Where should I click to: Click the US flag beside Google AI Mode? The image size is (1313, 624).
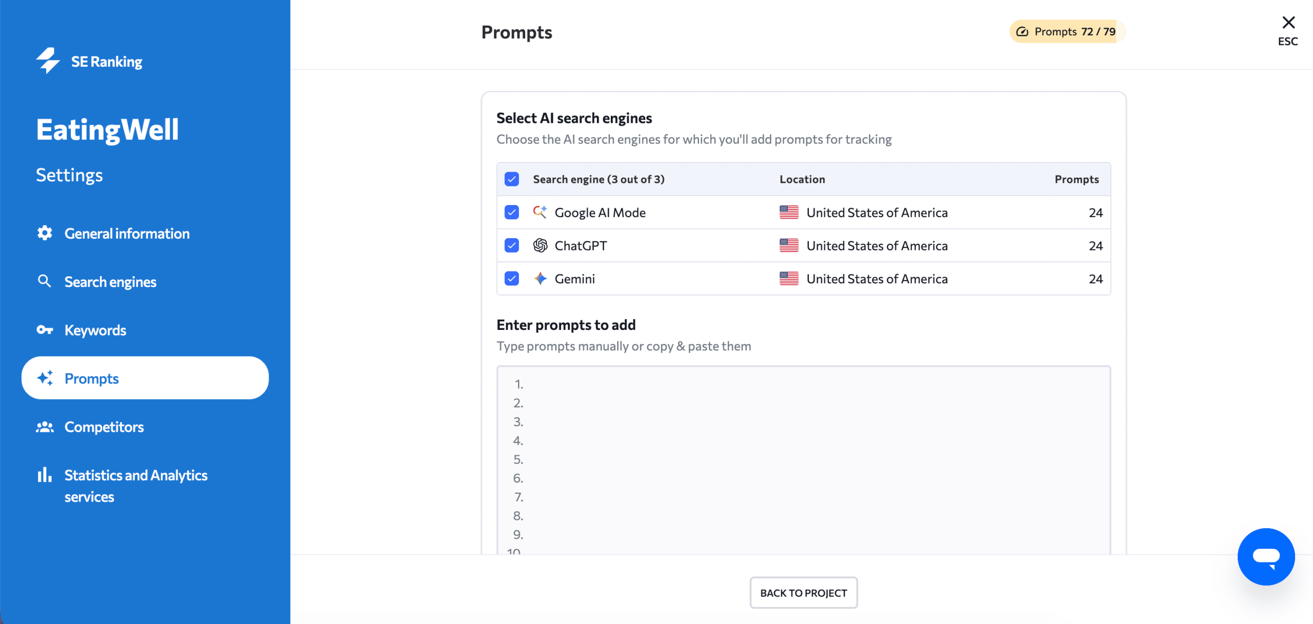click(789, 212)
